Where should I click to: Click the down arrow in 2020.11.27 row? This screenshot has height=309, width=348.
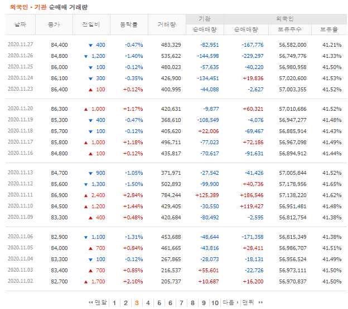[x=90, y=46]
